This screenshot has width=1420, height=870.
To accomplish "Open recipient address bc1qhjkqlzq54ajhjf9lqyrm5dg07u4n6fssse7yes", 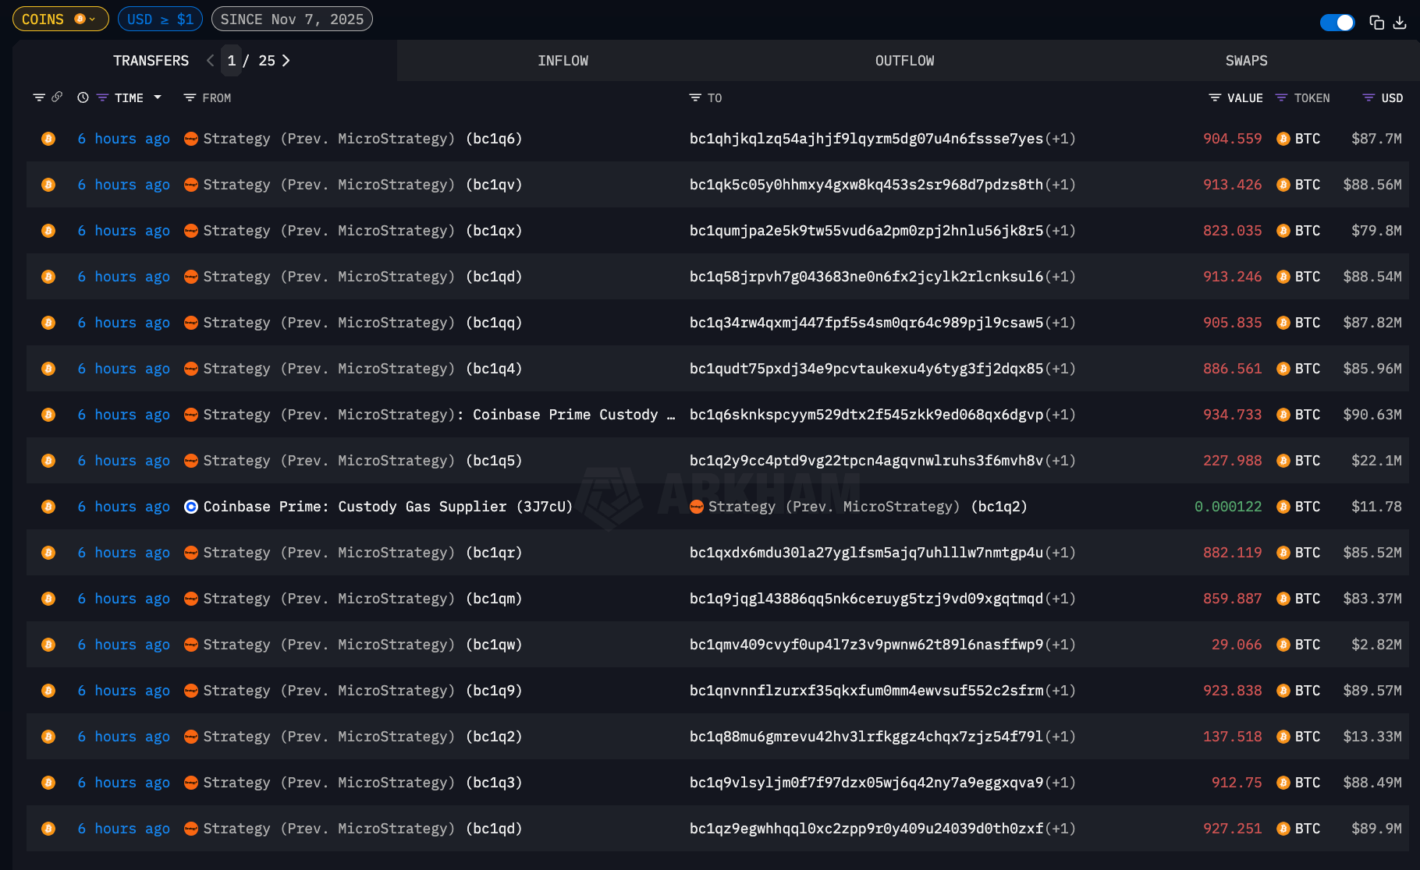I will [866, 139].
